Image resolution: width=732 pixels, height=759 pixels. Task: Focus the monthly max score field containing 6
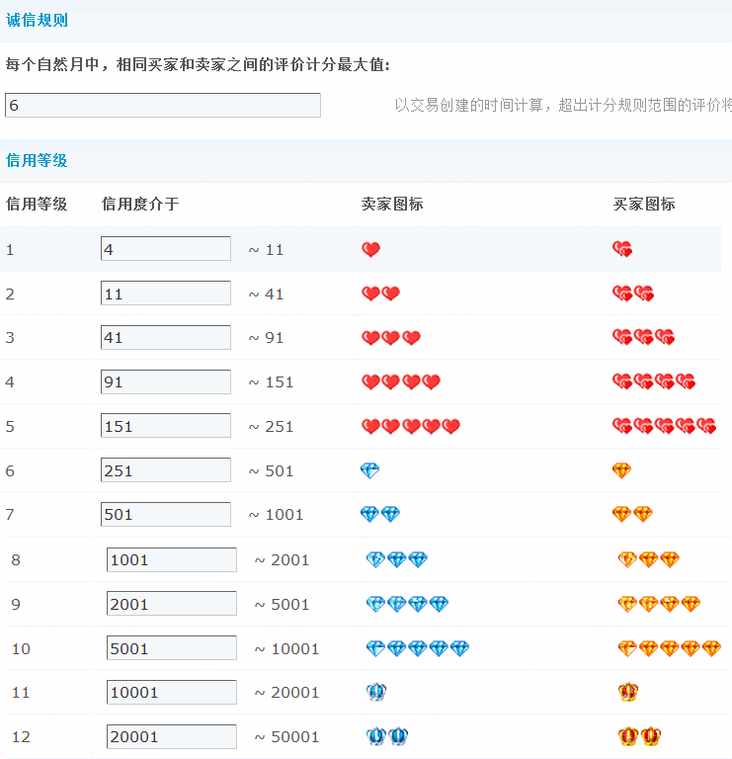[163, 106]
